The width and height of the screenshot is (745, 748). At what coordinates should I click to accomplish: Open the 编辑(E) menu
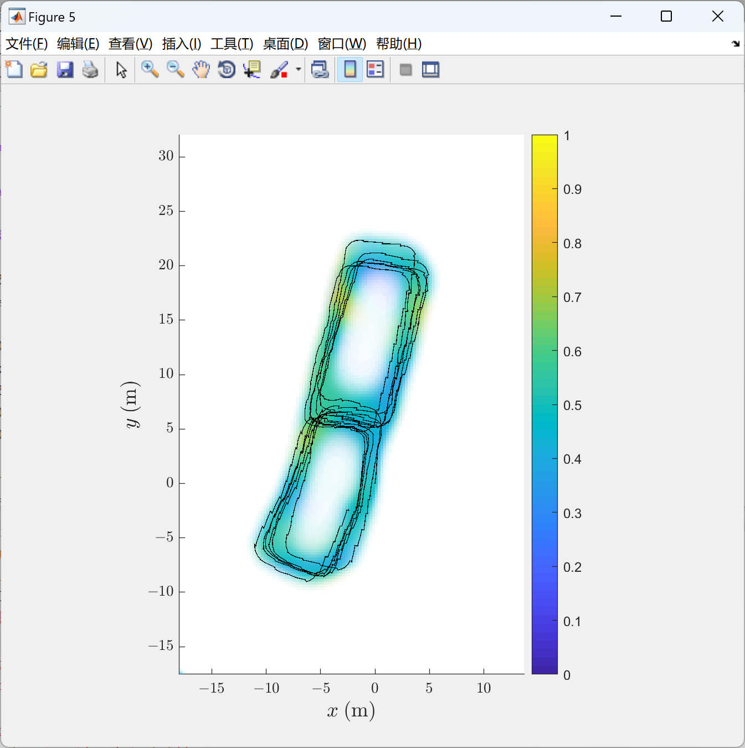78,44
